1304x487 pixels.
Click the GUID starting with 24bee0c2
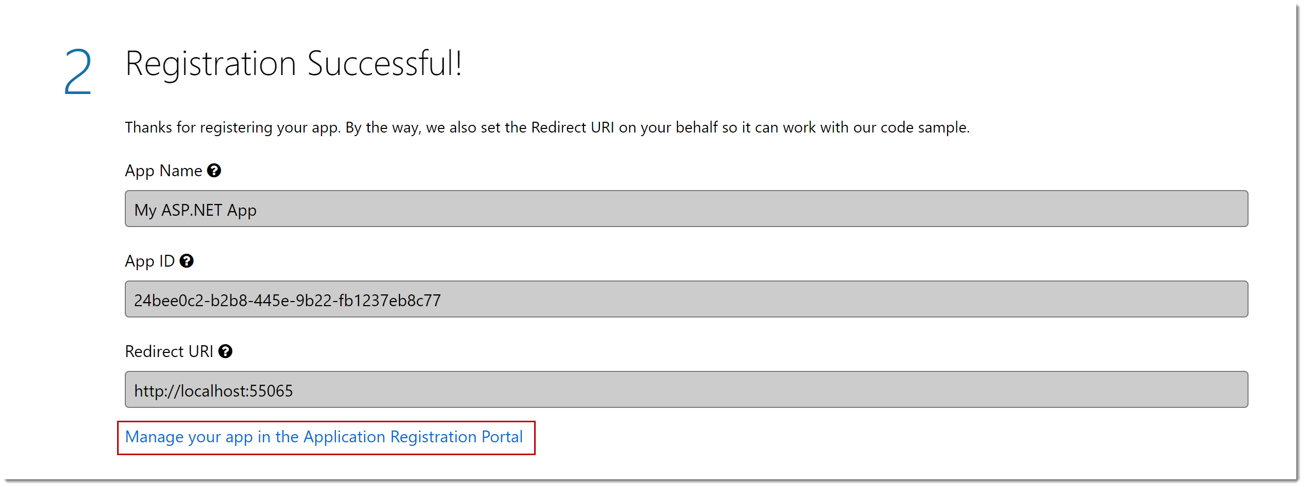[x=287, y=301]
